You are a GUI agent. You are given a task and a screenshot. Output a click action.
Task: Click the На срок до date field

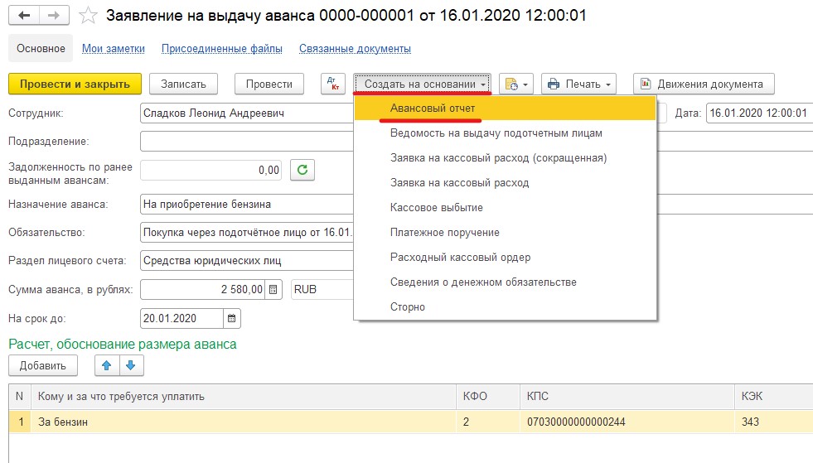click(x=182, y=318)
